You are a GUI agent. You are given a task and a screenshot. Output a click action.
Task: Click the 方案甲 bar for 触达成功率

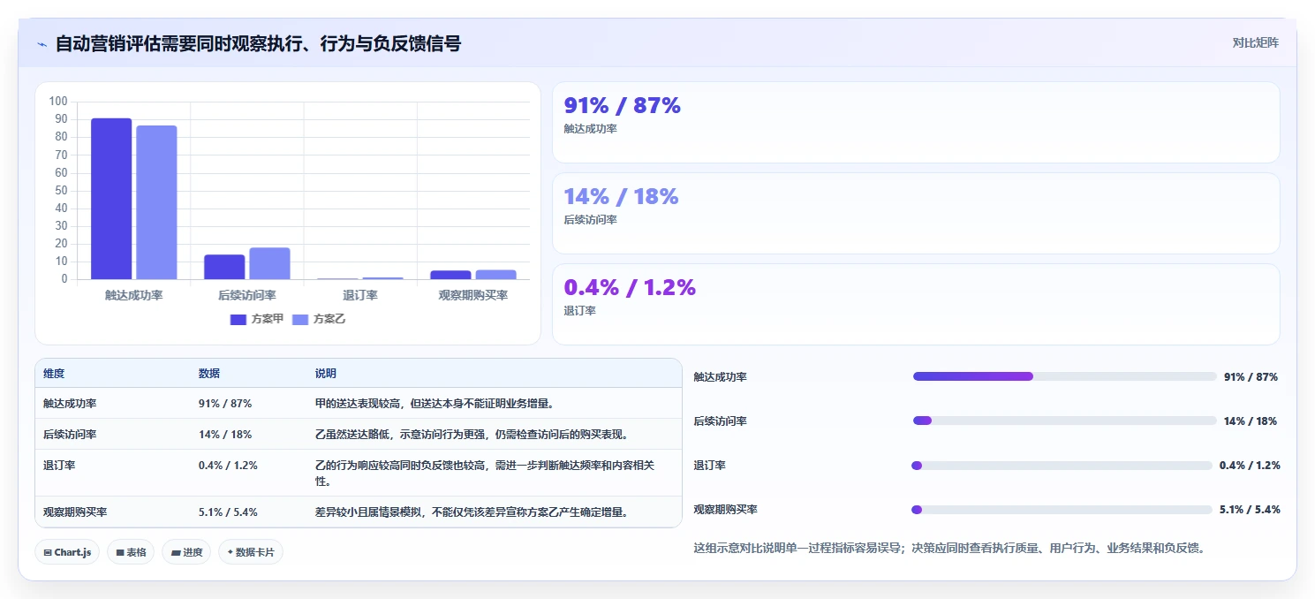point(111,199)
